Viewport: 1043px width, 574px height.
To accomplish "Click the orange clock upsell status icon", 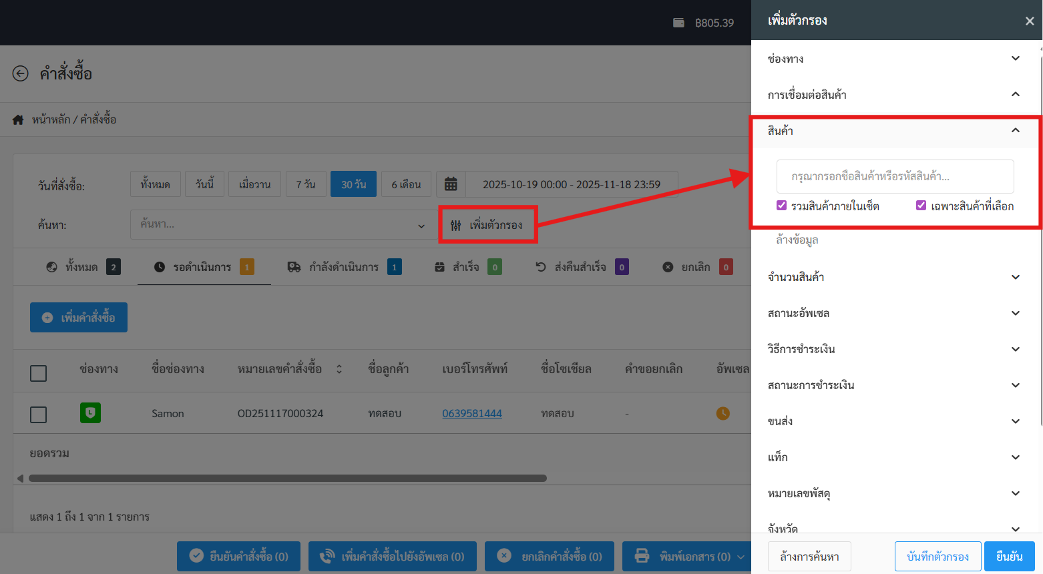I will tap(722, 413).
